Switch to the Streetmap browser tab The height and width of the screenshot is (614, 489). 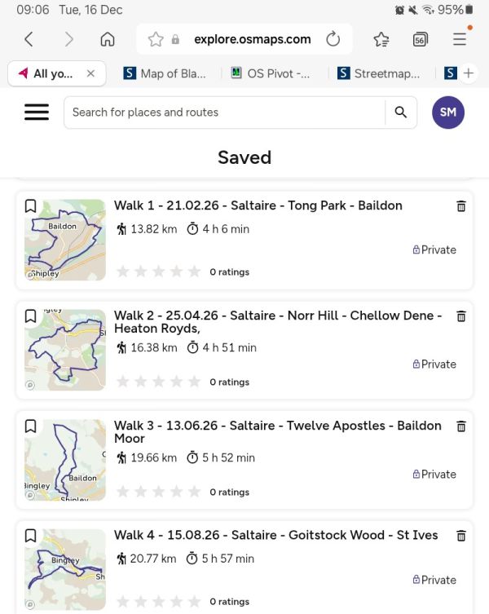pyautogui.click(x=380, y=73)
